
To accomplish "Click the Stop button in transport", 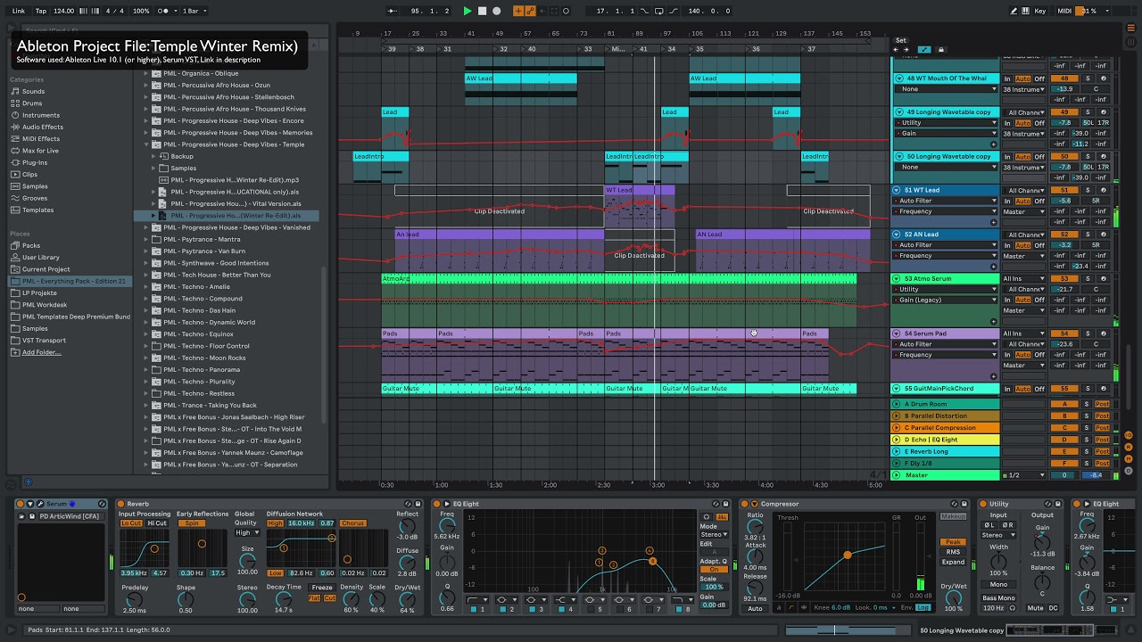I will (483, 11).
